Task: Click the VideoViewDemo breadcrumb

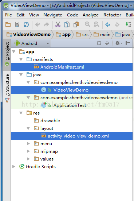Action: click(x=29, y=35)
